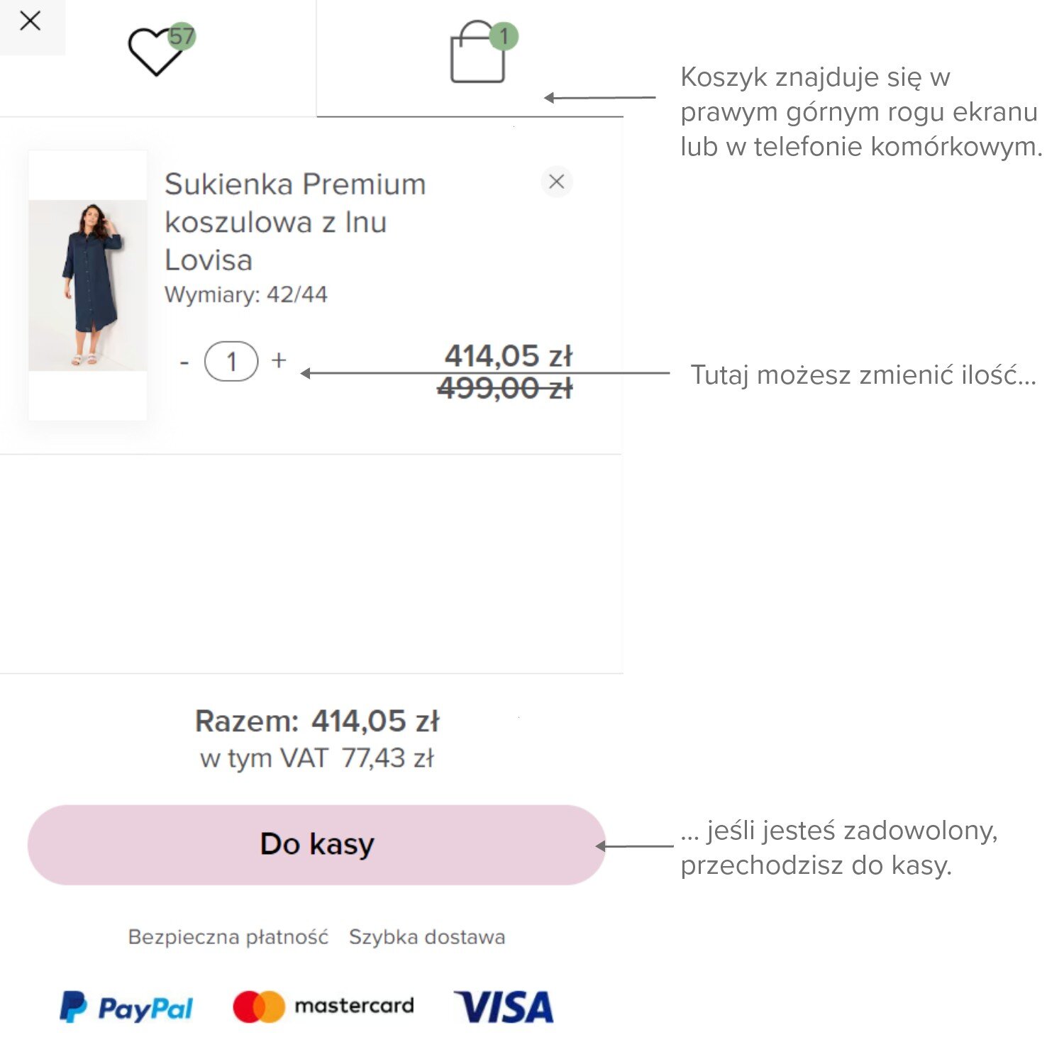Decrease quantity with the minus button

184,362
